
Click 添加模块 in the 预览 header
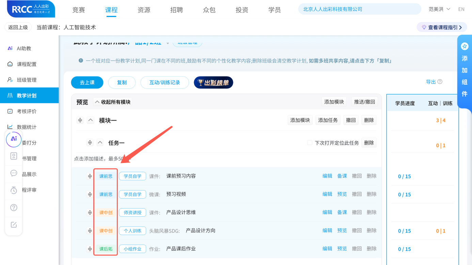(x=334, y=102)
